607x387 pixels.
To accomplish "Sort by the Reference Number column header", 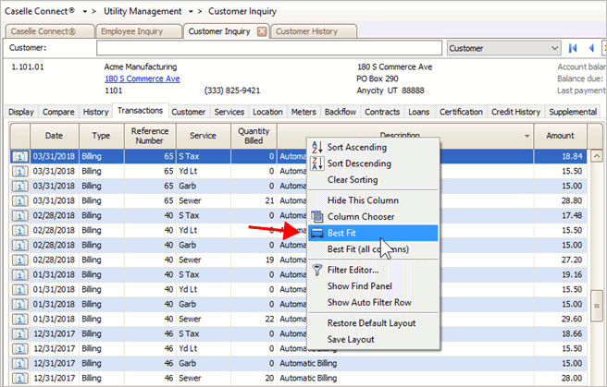I will tap(150, 136).
